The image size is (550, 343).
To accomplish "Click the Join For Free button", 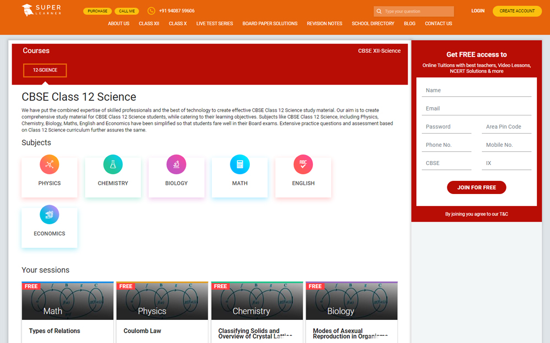I will coord(476,187).
